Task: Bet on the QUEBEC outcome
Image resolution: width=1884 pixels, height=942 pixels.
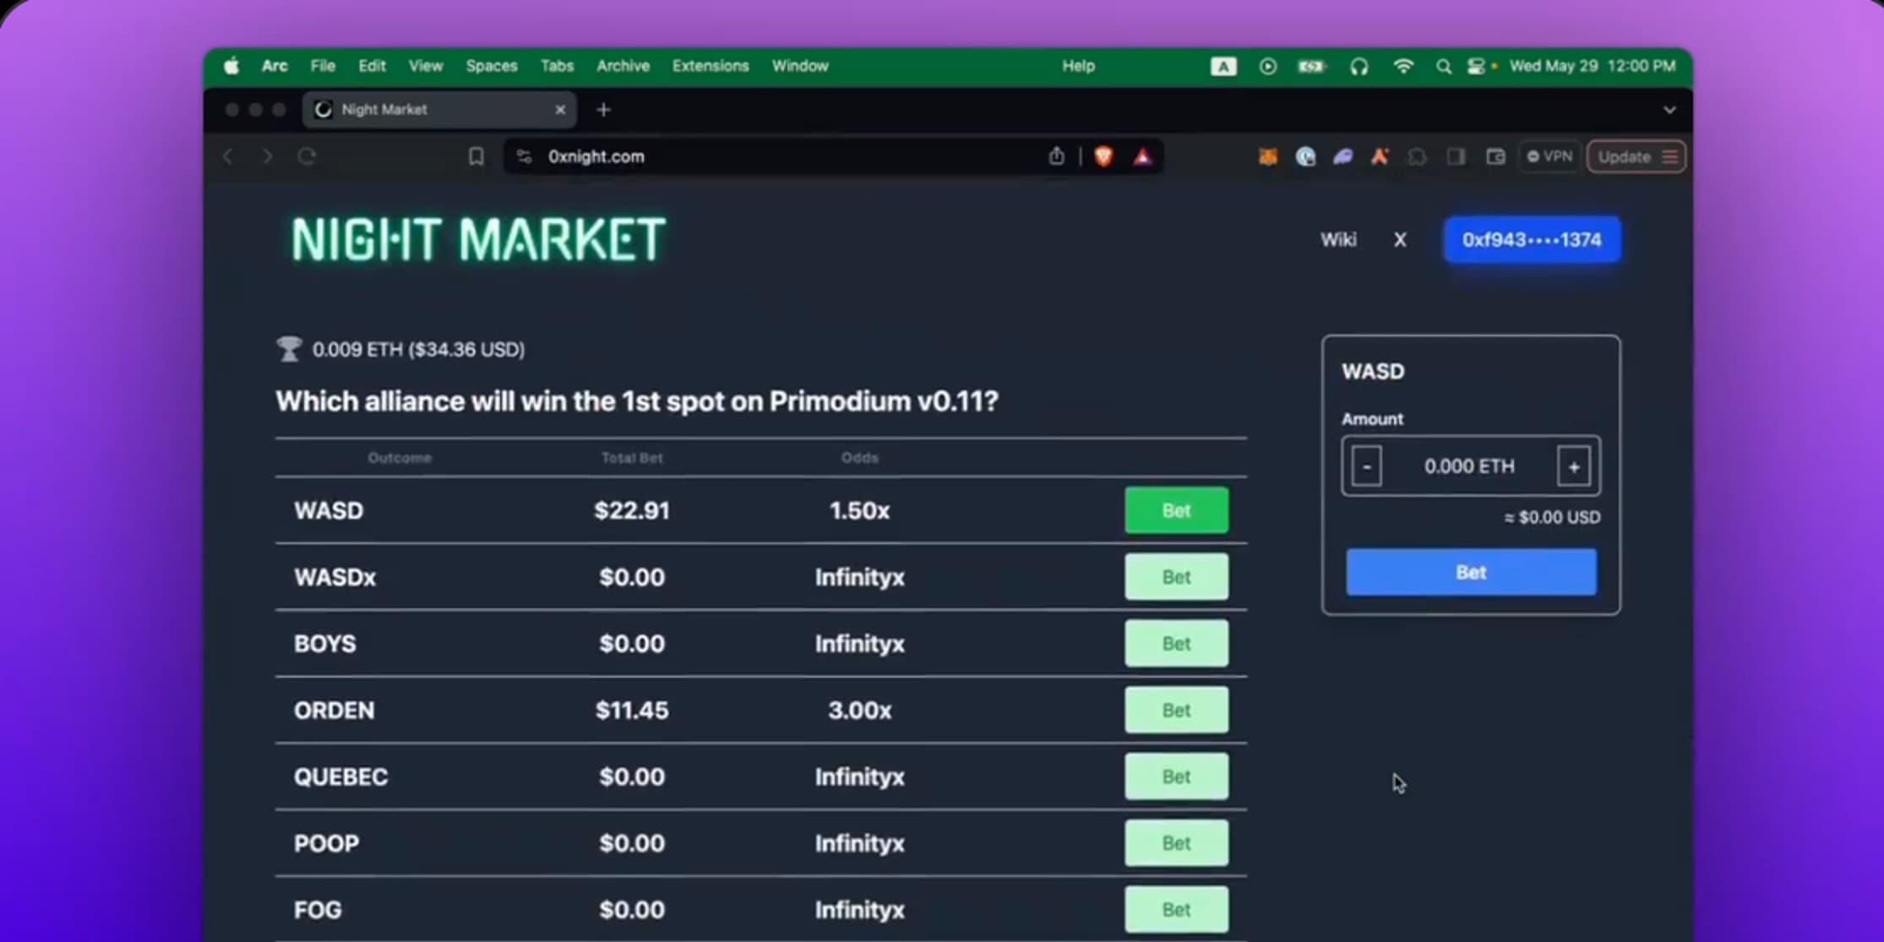Action: tap(1176, 776)
